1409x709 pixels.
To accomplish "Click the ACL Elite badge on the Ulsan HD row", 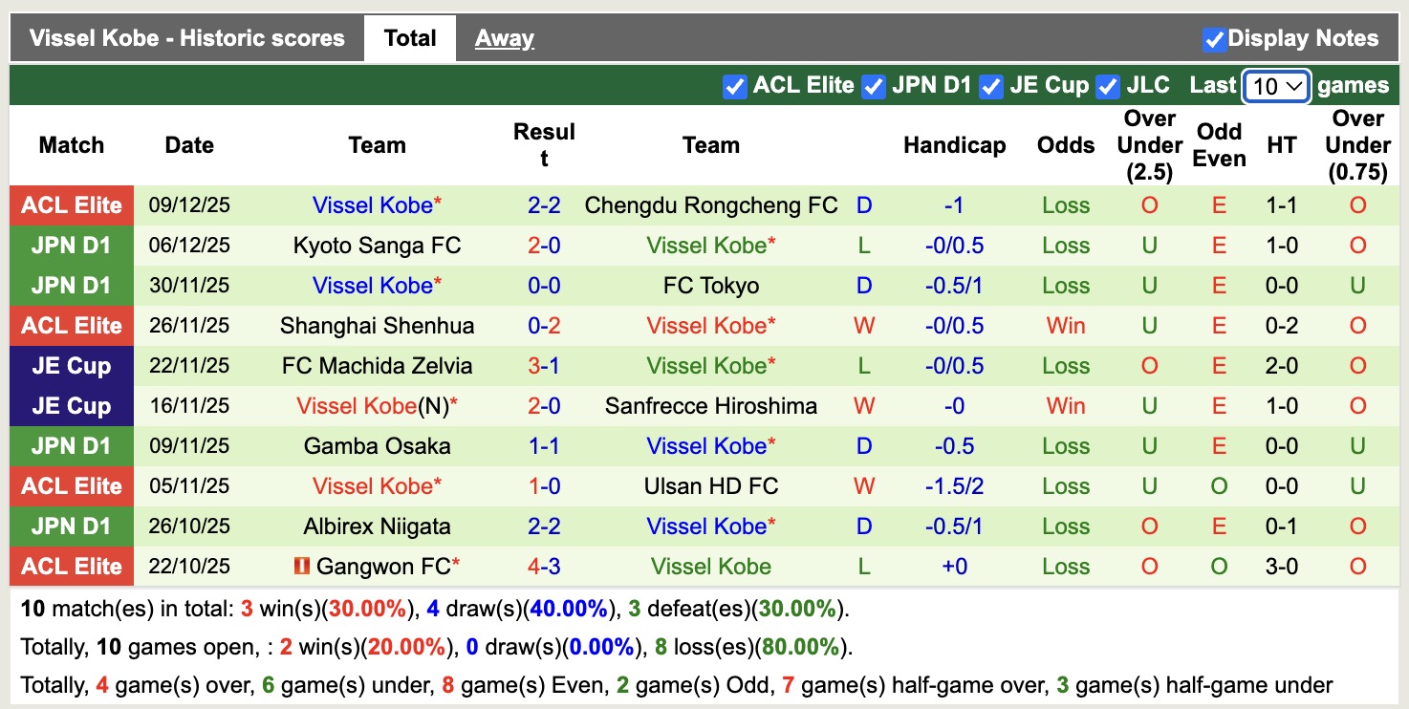I will pos(71,485).
